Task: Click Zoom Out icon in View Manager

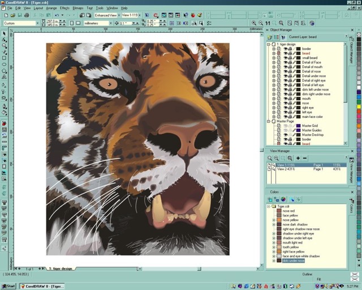Action: (276, 158)
